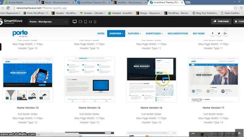Click the Home Version 13 thumbnail
244x137 pixels.
click(28, 80)
